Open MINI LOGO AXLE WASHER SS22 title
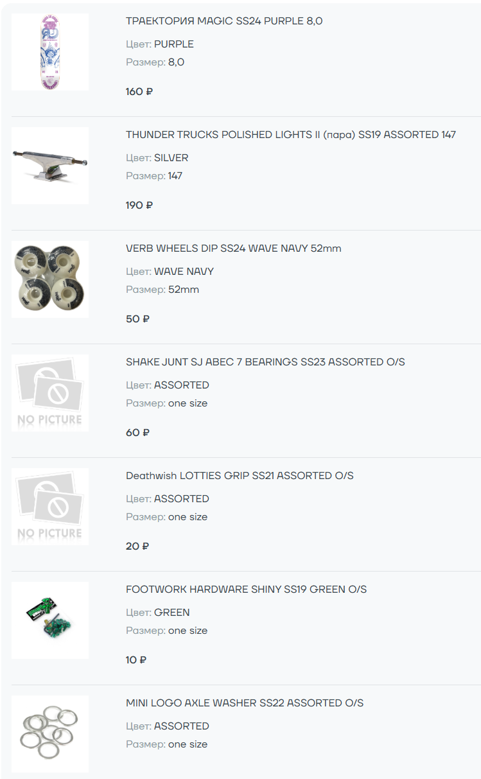Viewport: 481px width, 779px height. 245,703
